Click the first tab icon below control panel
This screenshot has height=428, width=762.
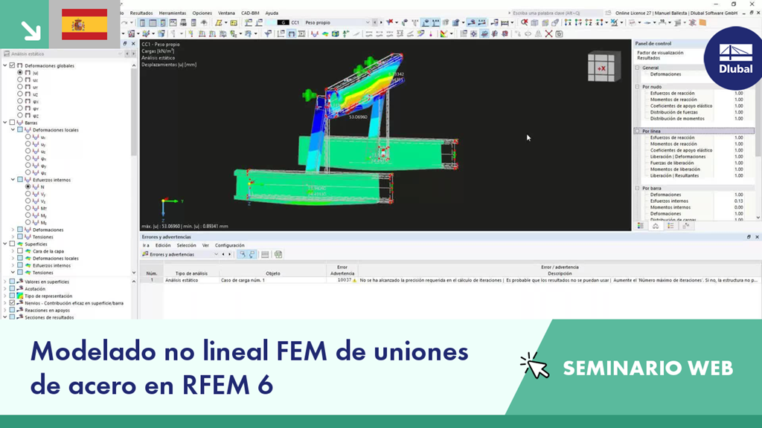point(641,226)
